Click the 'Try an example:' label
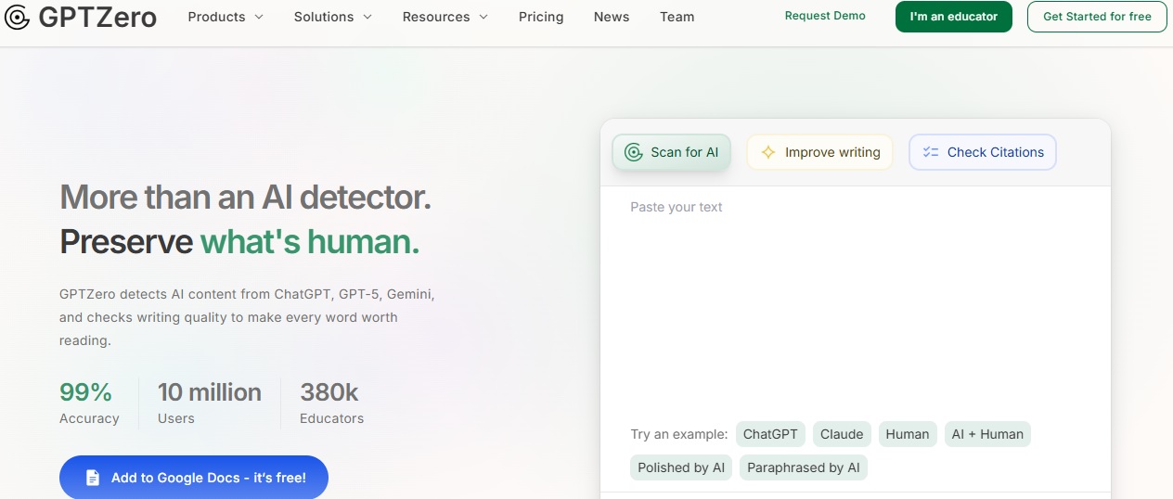 click(679, 434)
